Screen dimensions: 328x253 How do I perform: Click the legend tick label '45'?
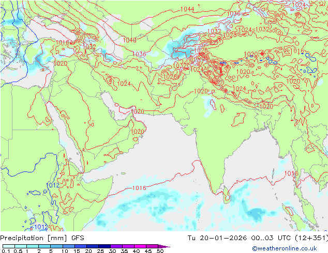click(x=148, y=251)
